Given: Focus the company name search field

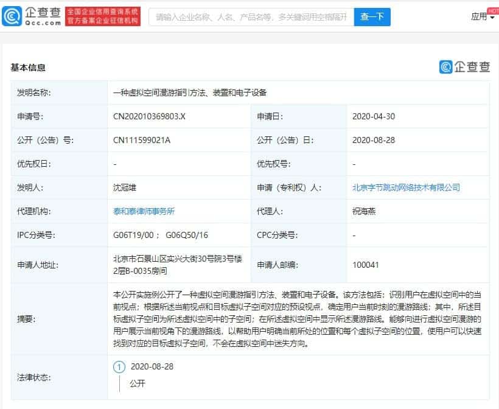Looking at the screenshot, I should tap(251, 17).
